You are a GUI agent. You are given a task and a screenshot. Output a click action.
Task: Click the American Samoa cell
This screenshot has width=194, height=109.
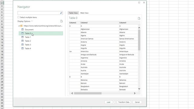pos(100,39)
